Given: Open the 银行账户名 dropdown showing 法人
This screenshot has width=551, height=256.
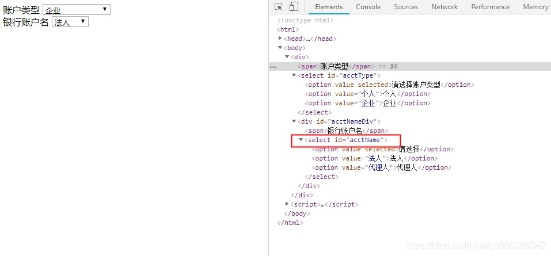Looking at the screenshot, I should coord(70,22).
